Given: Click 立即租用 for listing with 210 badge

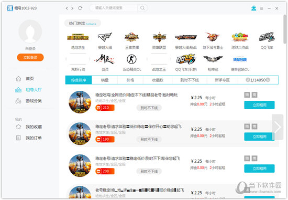Looking at the screenshot, I should (x=259, y=105).
